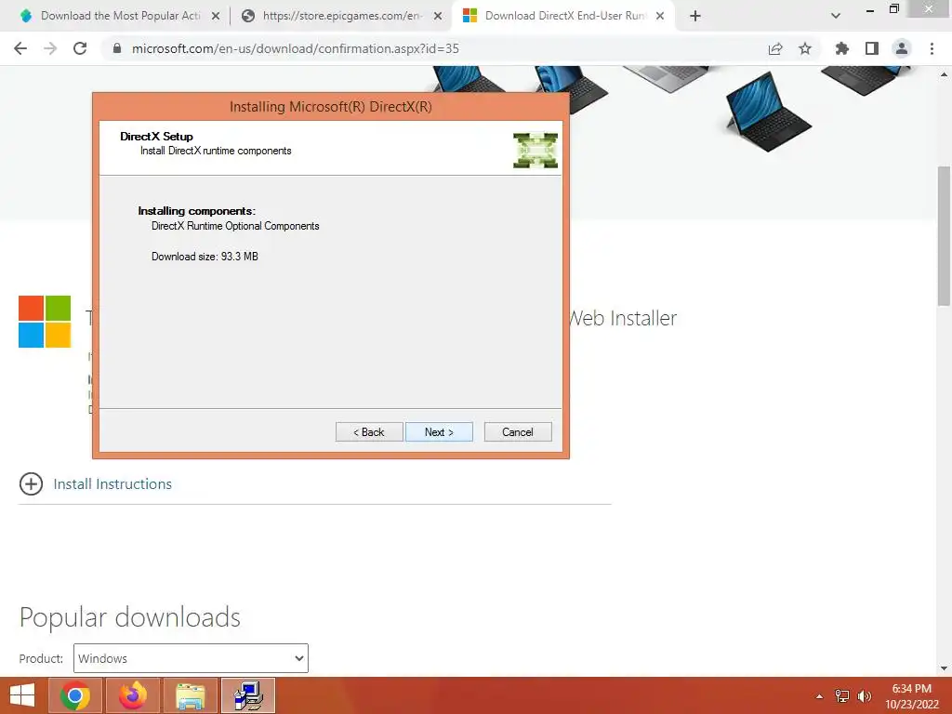Cancel the DirectX installation
Image resolution: width=952 pixels, height=714 pixels.
point(518,431)
